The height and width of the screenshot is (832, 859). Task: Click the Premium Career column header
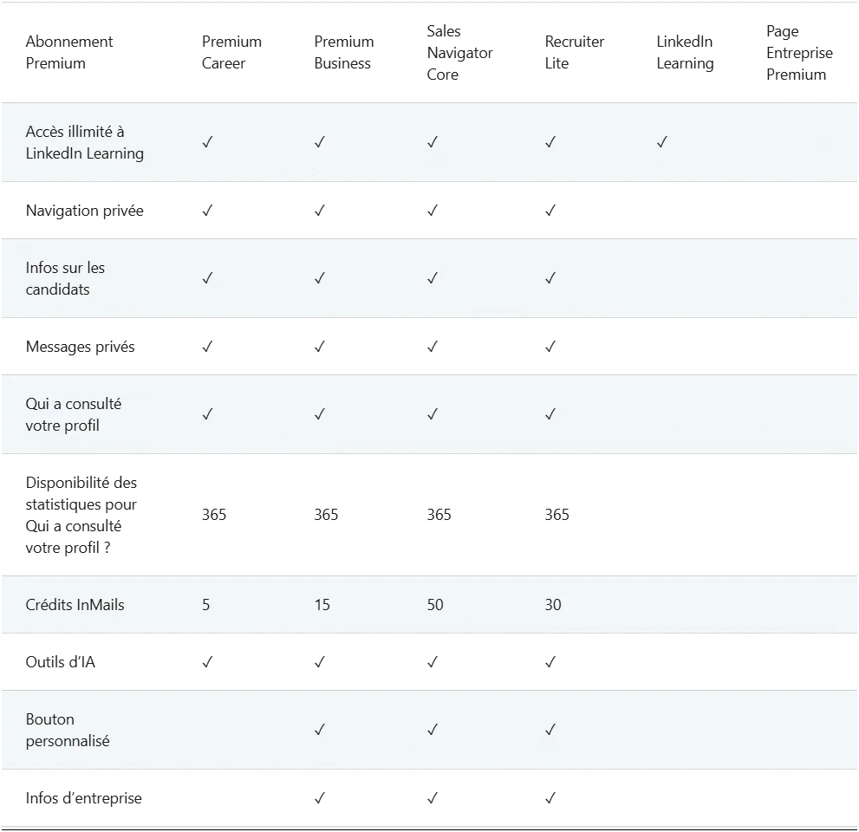click(x=231, y=52)
